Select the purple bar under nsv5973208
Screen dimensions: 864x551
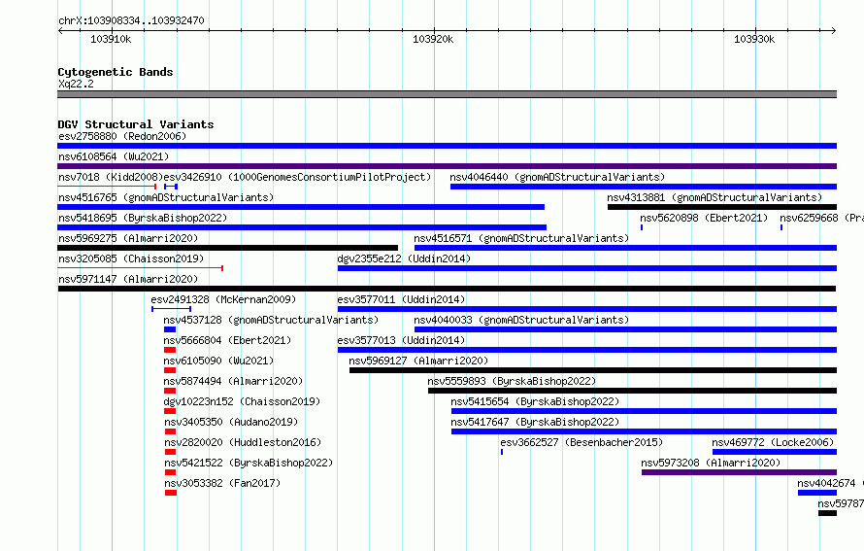coord(740,472)
